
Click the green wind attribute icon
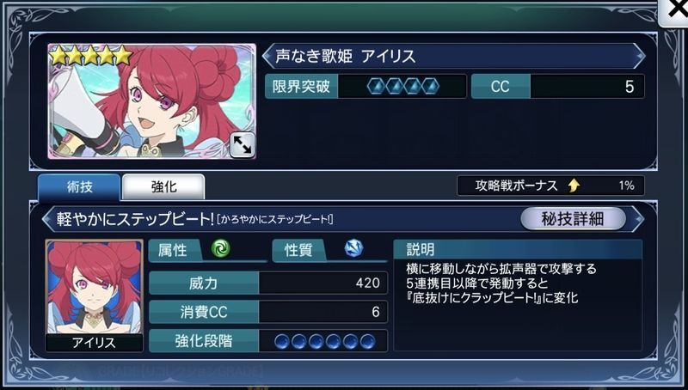(220, 249)
